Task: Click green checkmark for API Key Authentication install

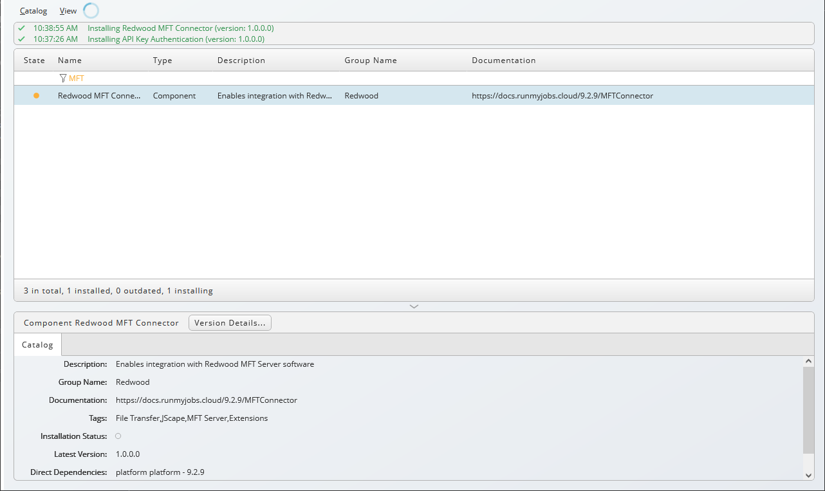Action: click(22, 39)
